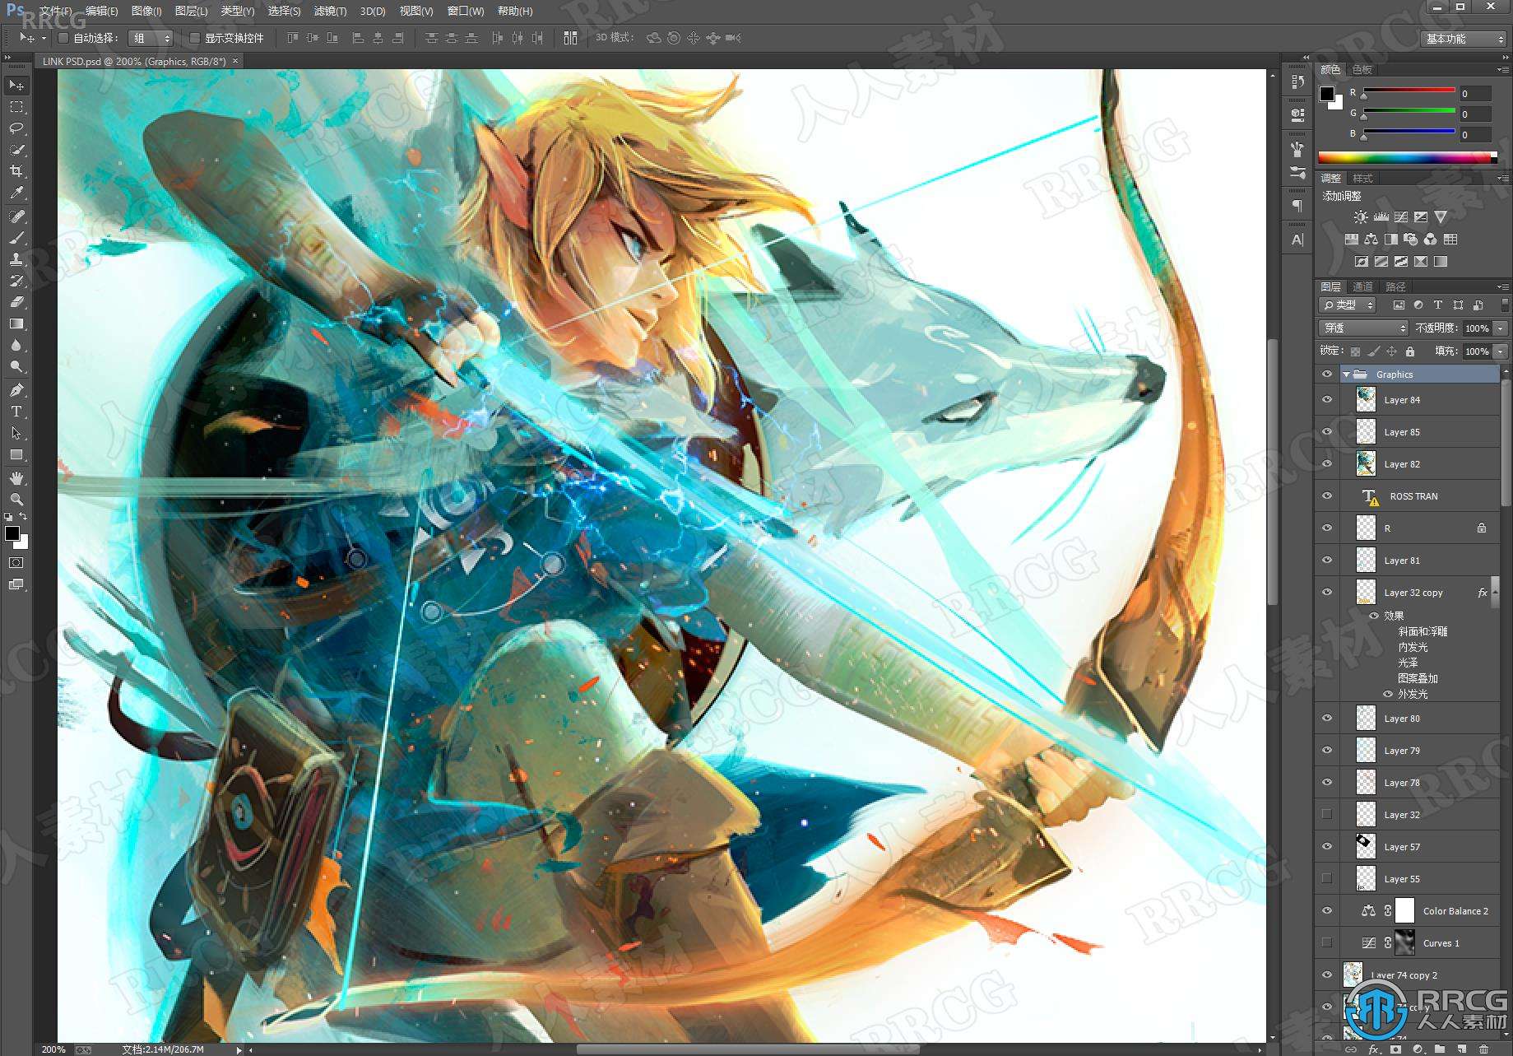Select the Clone Stamp tool
1513x1056 pixels.
coord(16,259)
